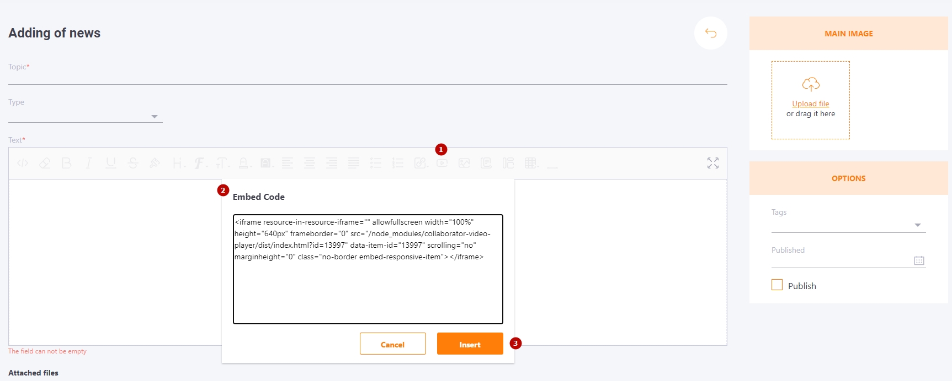Click the Published date field
The height and width of the screenshot is (381, 952).
click(x=849, y=260)
